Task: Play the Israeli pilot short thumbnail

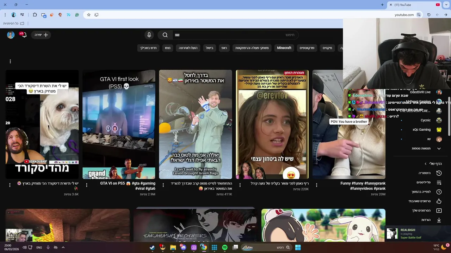Action: (x=196, y=124)
